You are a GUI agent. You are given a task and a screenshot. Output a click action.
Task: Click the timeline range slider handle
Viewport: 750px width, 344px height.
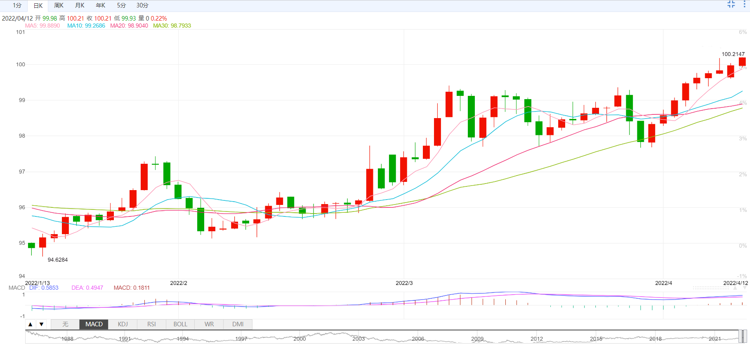(743, 337)
